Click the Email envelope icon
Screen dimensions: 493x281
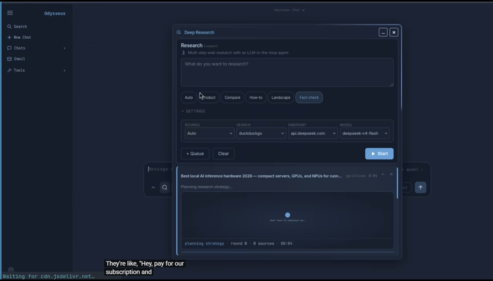coord(10,59)
